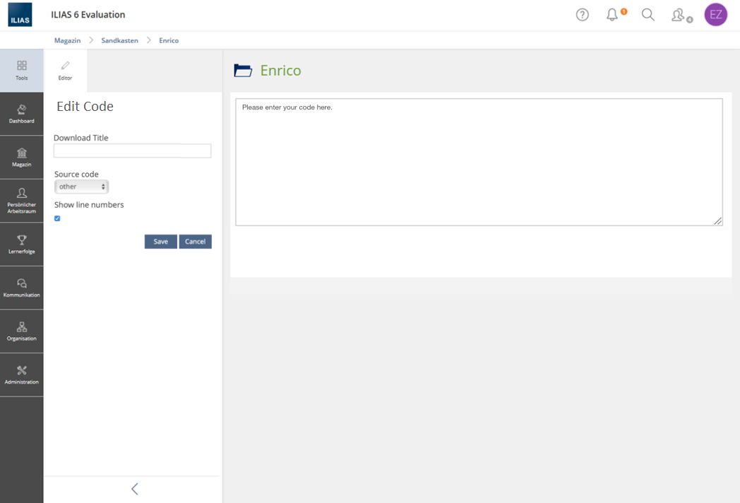Viewport: 740px width, 503px height.
Task: Open the EZ user avatar menu
Action: click(x=715, y=15)
